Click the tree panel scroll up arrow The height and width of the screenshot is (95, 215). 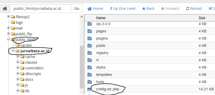click(x=82, y=17)
